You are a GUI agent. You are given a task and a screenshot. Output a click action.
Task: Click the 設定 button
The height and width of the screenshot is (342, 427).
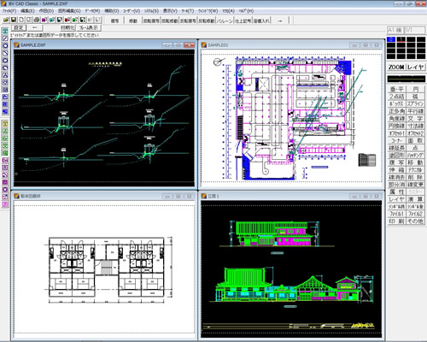tap(19, 27)
